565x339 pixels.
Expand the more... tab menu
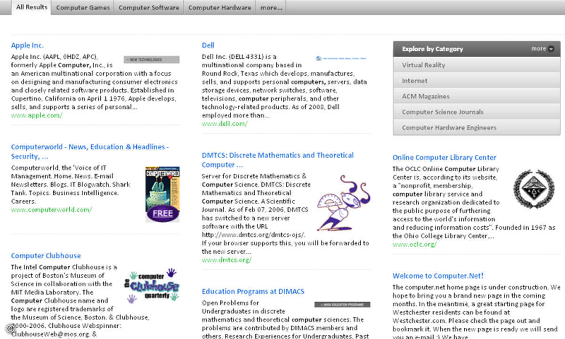pos(271,8)
